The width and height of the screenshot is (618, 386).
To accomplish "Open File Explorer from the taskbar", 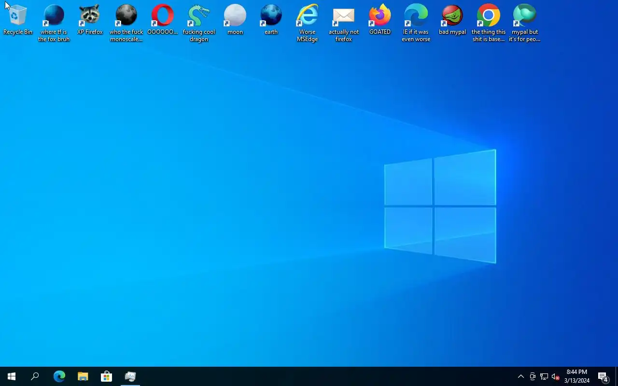I will pos(83,376).
